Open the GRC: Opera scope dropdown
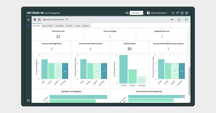The width and height of the screenshot is (216, 113). click(x=137, y=13)
